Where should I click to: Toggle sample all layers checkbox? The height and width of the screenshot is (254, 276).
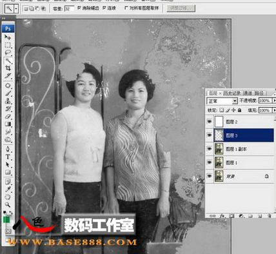point(126,8)
